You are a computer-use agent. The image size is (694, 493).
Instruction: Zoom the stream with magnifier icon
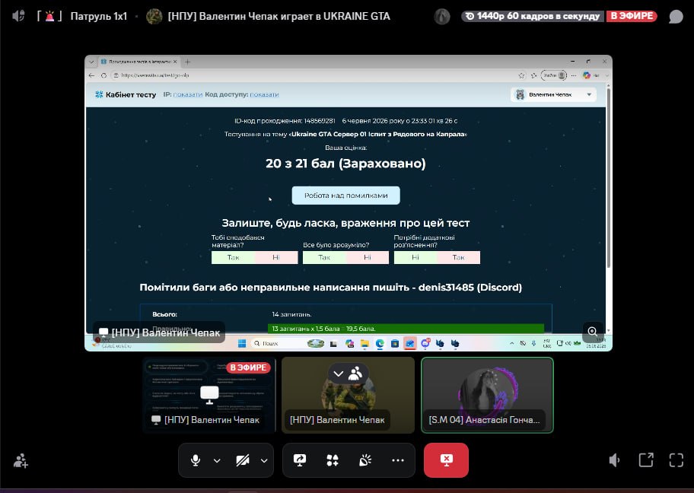[592, 331]
